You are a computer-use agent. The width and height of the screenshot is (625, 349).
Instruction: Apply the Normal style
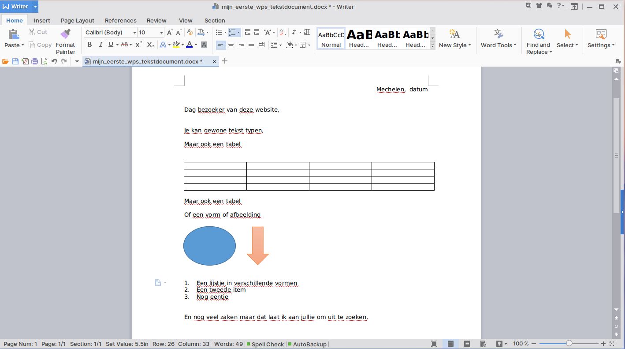click(x=331, y=38)
